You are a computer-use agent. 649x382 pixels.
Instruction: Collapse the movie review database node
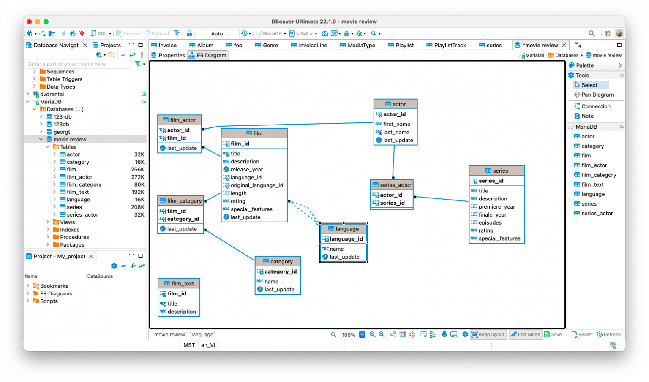pyautogui.click(x=41, y=139)
